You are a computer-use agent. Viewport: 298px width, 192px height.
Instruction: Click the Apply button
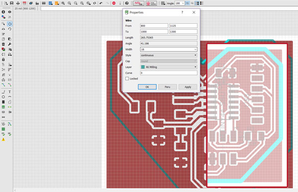188,87
